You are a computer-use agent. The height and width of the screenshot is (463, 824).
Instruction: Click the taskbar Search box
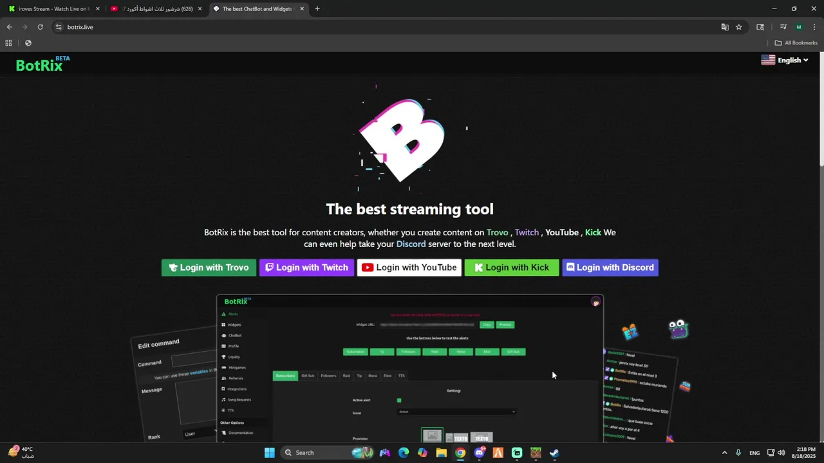[x=326, y=453]
